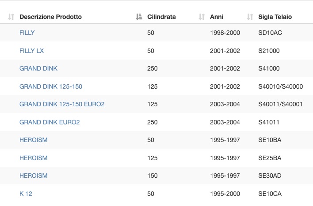Image resolution: width=313 pixels, height=206 pixels.
Task: Sort by Cilindrata column header
Action: pos(161,17)
